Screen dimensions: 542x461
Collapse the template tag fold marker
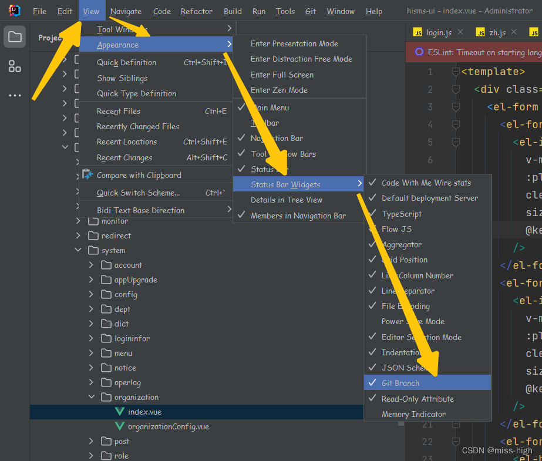click(456, 72)
